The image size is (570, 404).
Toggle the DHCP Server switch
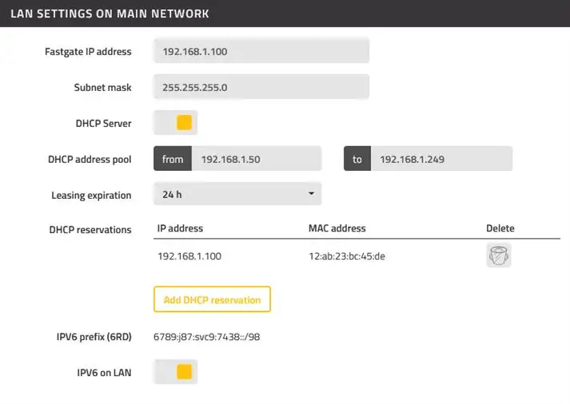[176, 123]
